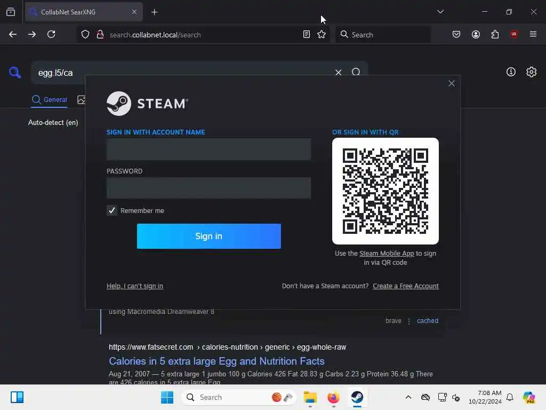
Task: Open Firefox from the taskbar
Action: coord(333,397)
